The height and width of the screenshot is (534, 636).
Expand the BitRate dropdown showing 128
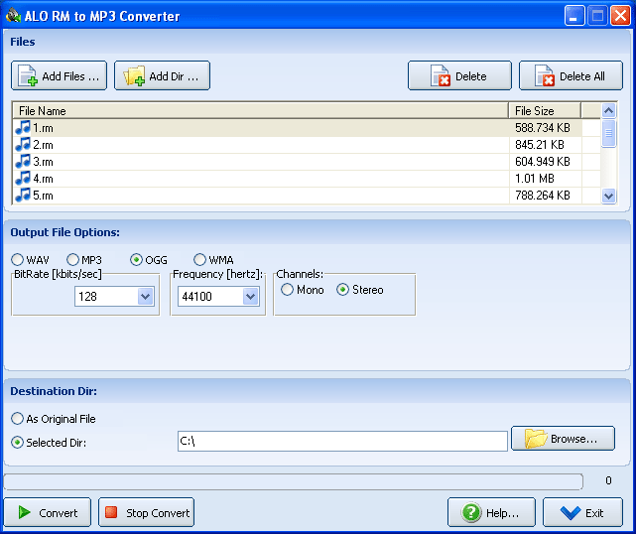tap(146, 297)
